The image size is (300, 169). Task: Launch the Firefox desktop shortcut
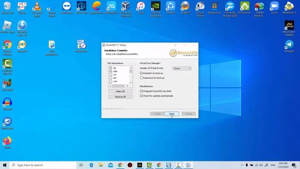tap(7, 142)
